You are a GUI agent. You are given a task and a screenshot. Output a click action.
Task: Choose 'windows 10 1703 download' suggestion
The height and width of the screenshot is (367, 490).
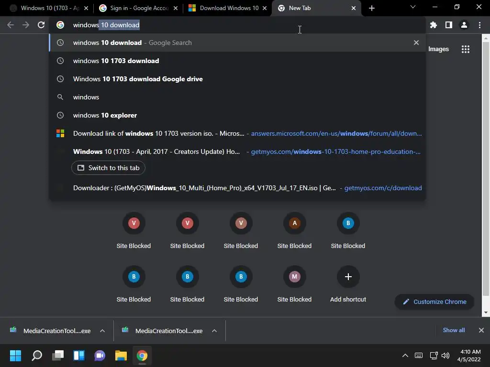[237, 61]
